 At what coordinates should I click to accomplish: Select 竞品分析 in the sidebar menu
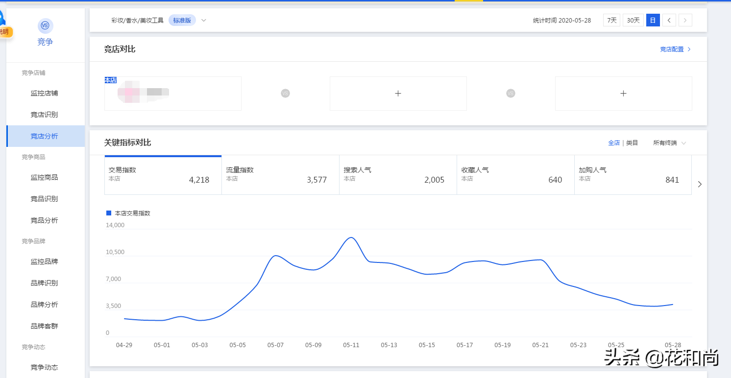coord(45,220)
